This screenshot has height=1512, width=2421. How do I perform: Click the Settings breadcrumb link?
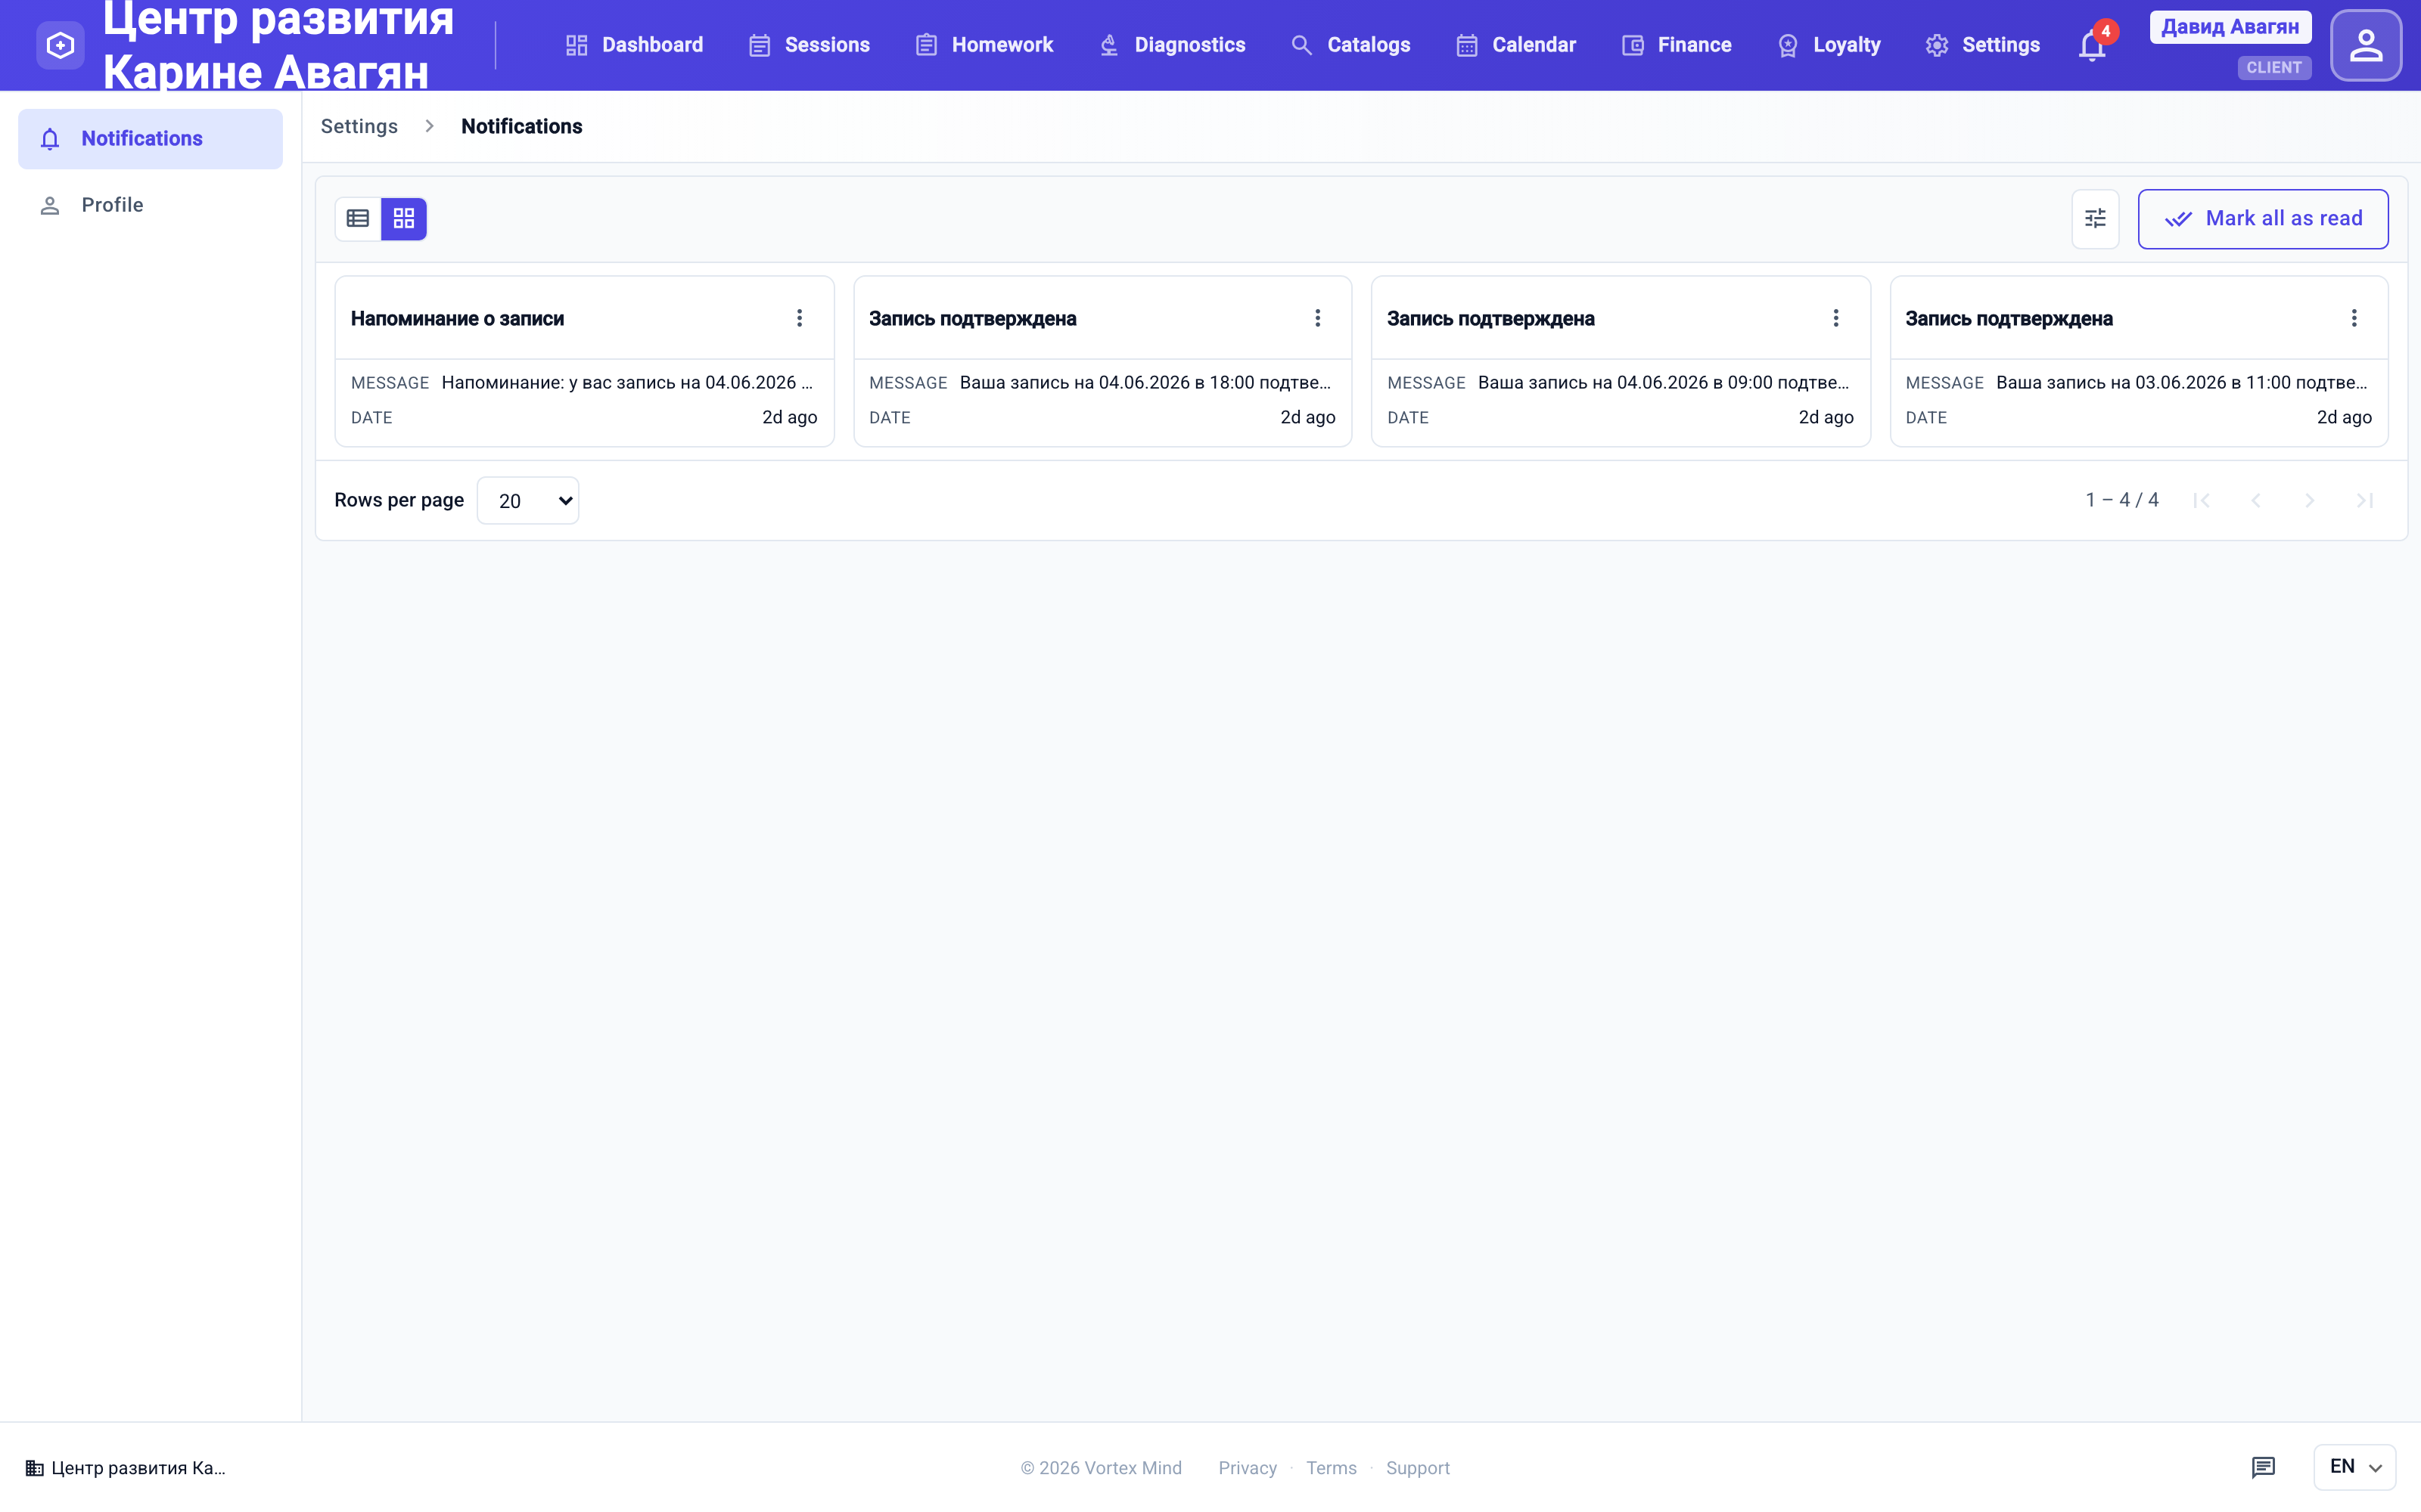359,126
